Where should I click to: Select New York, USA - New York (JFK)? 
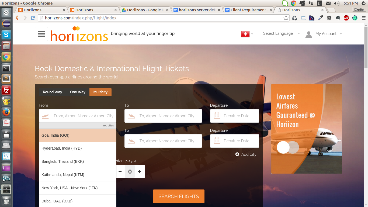click(78, 188)
